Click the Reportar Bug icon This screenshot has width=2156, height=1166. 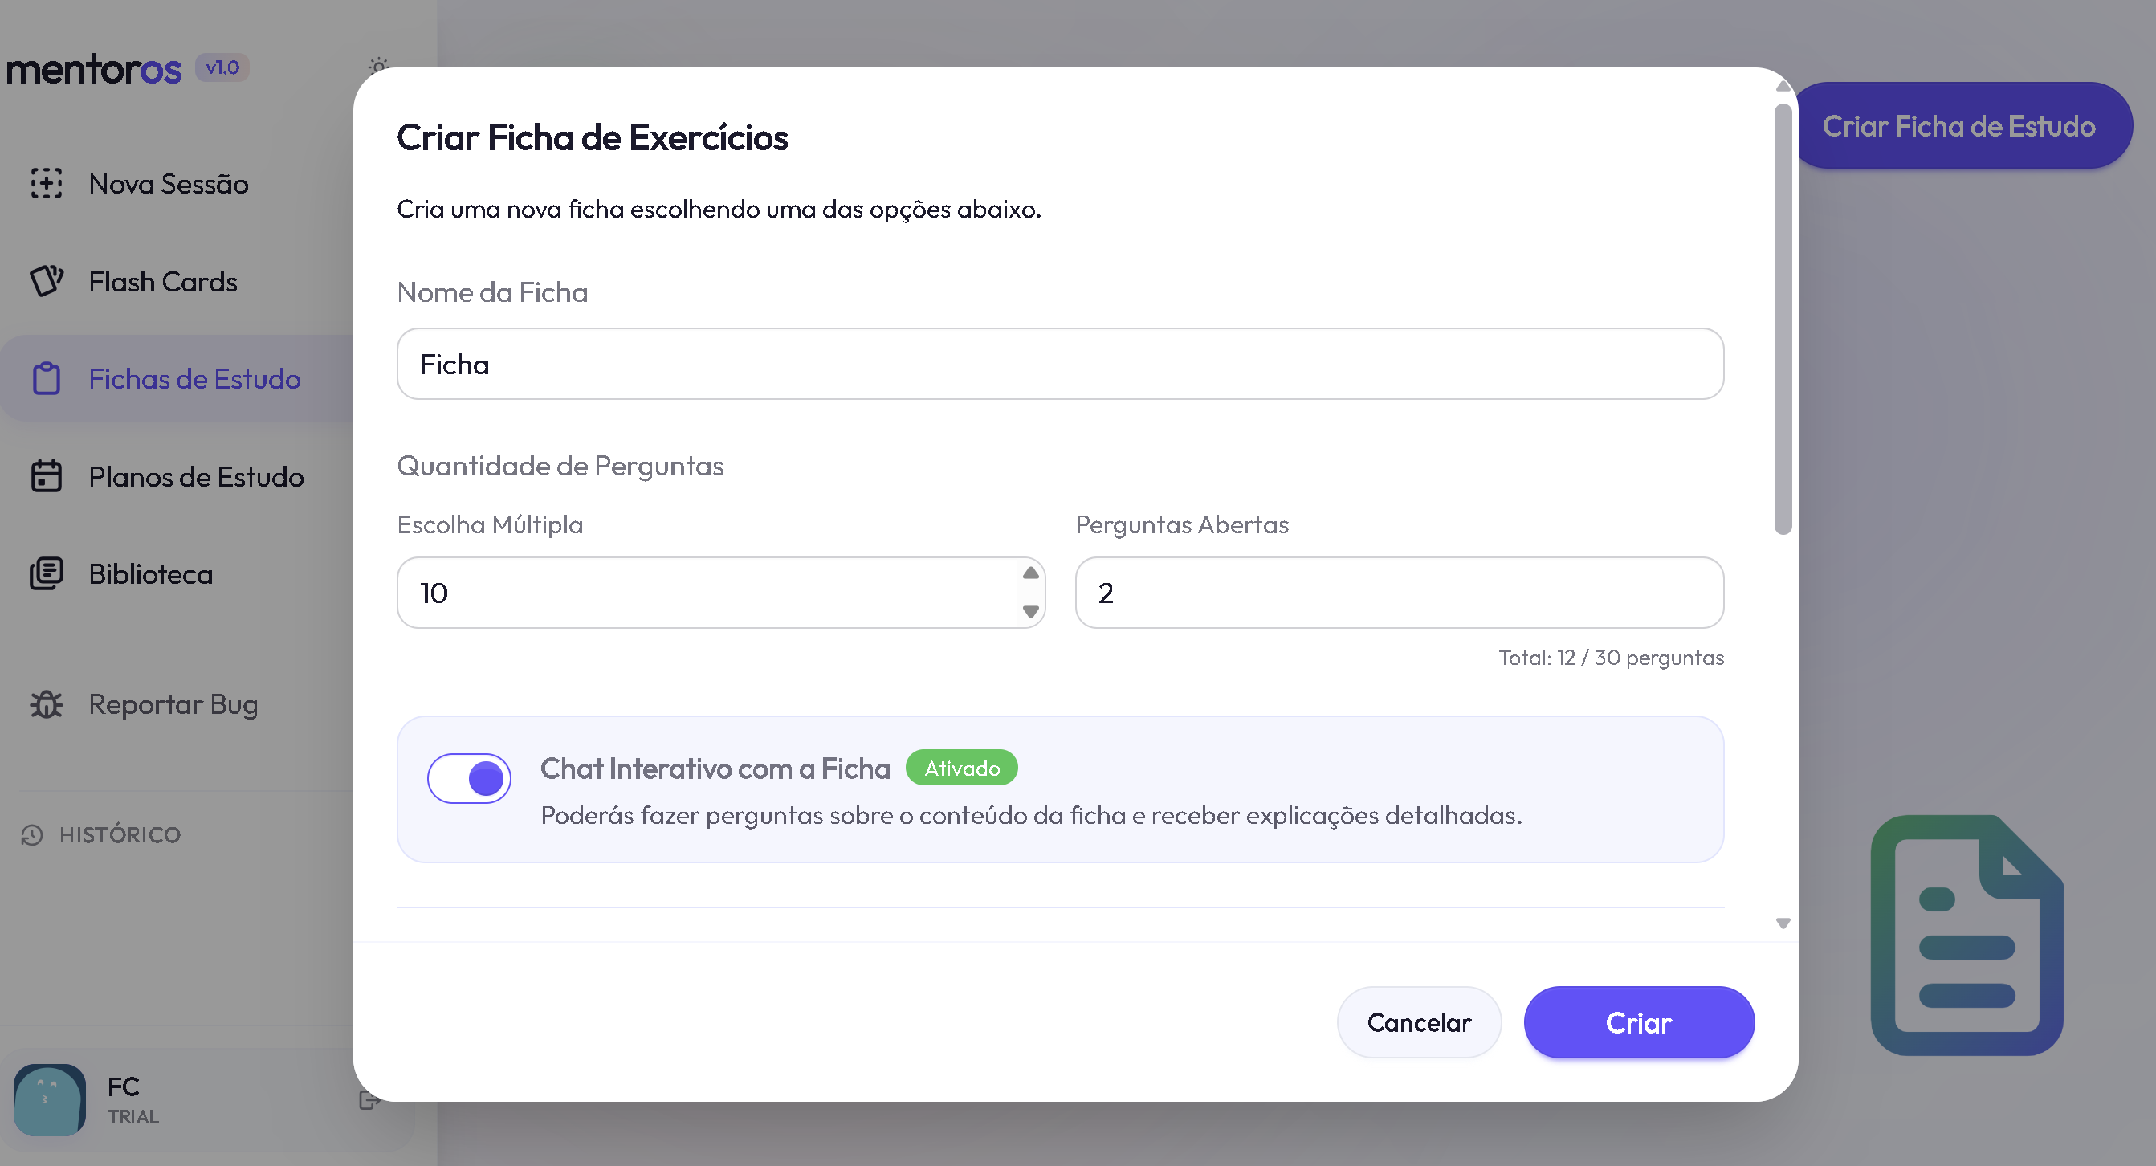[x=47, y=705]
